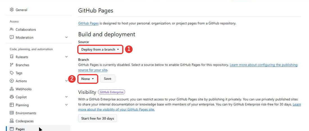
Task: Click Start free for 30 days
Action: (x=97, y=118)
